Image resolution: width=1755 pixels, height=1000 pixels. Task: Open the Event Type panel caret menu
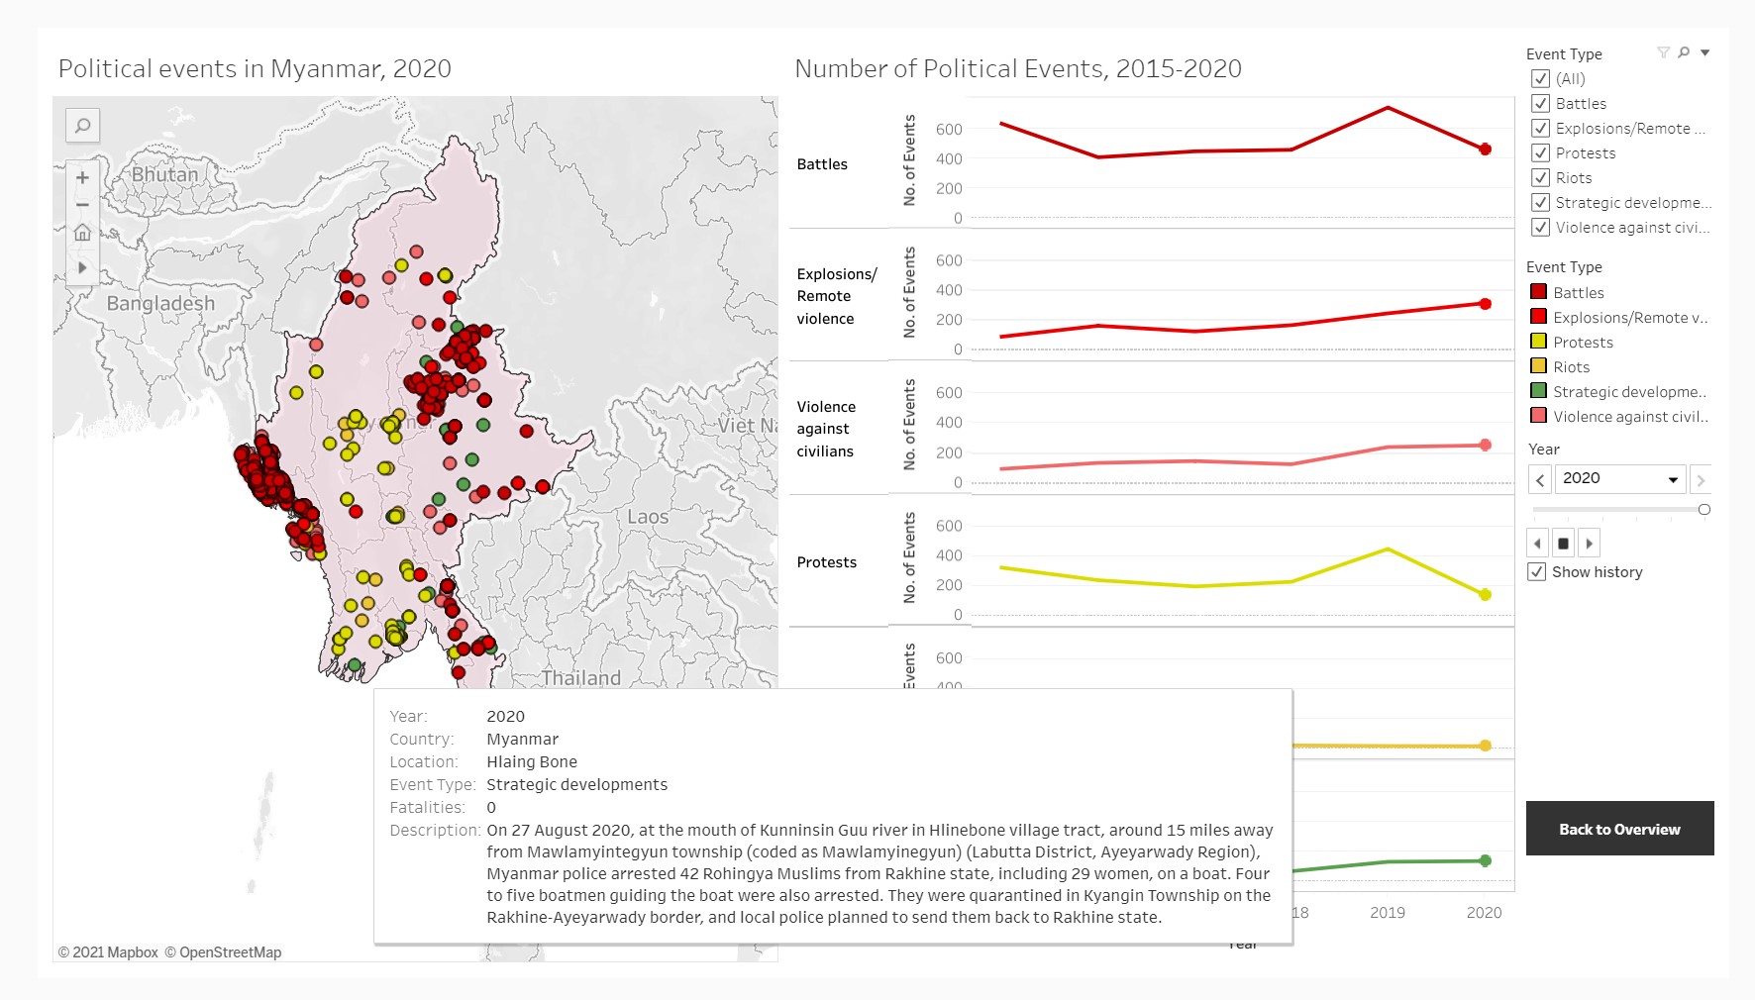pyautogui.click(x=1703, y=51)
